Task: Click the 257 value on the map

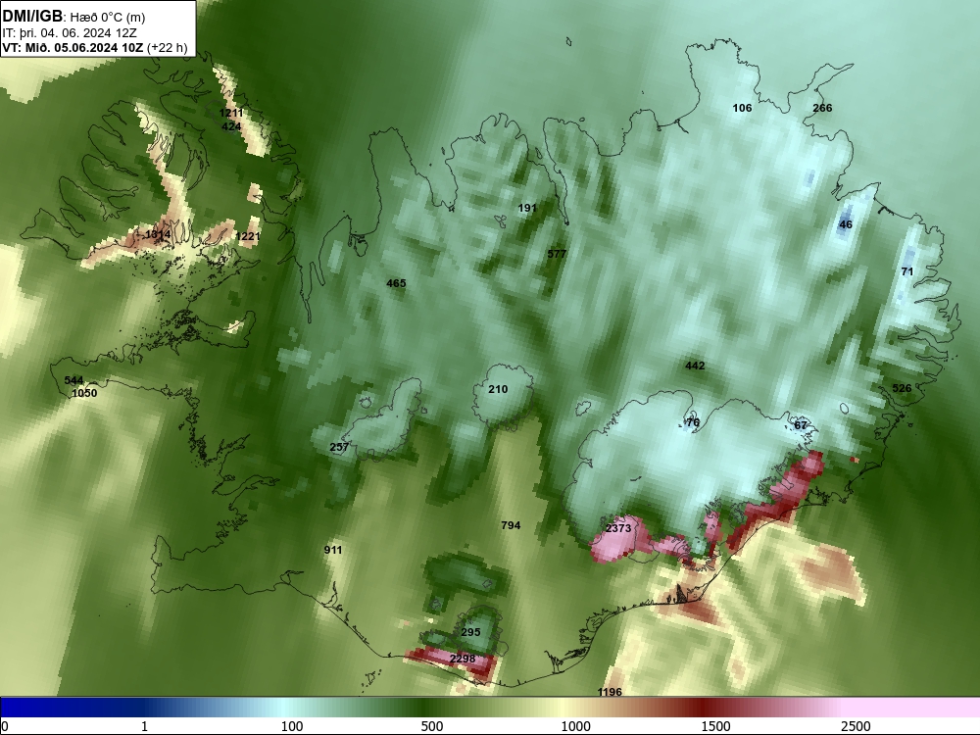Action: (339, 448)
